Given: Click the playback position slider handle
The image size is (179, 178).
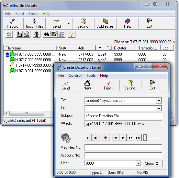Looking at the screenshot, I should (145, 138).
